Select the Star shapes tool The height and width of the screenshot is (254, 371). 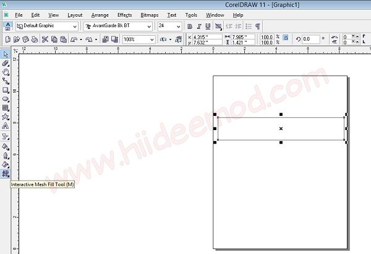pyautogui.click(x=6, y=117)
